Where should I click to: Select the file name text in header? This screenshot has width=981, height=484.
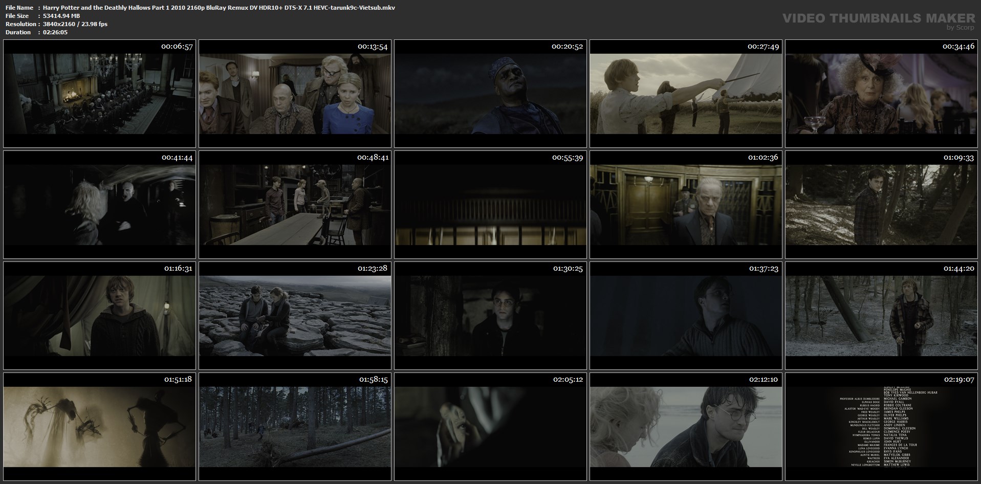pos(219,8)
